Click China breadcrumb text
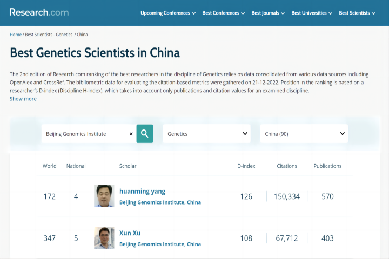Image resolution: width=389 pixels, height=259 pixels. click(82, 35)
